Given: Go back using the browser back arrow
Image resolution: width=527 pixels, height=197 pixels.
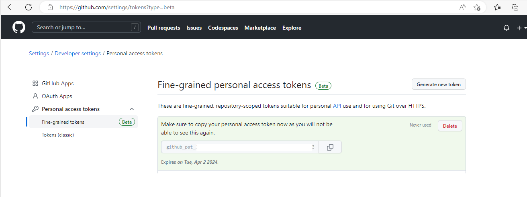Looking at the screenshot, I should pos(11,7).
